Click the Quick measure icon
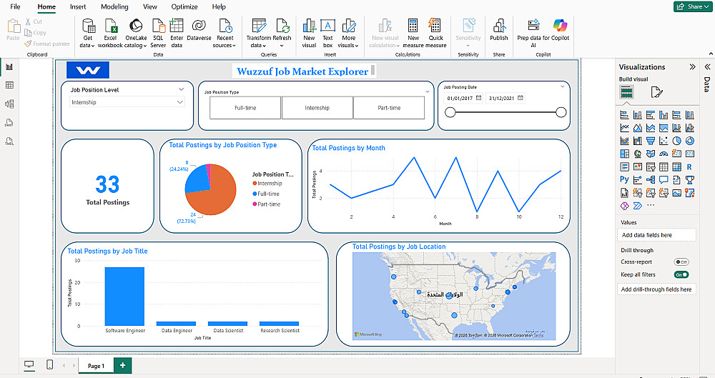The image size is (715, 378). coord(435,26)
